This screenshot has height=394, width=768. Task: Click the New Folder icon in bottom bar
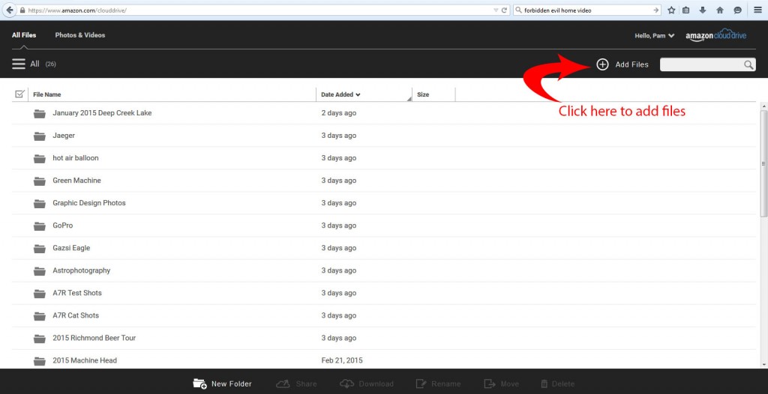(x=199, y=384)
